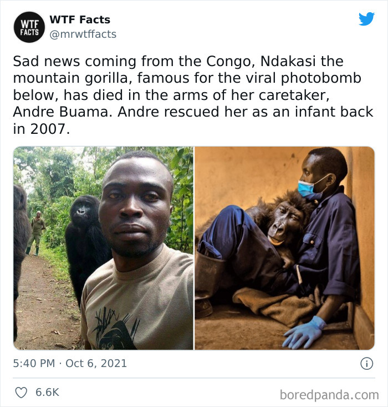Click the 6.6K likes count
The width and height of the screenshot is (388, 407).
[47, 392]
